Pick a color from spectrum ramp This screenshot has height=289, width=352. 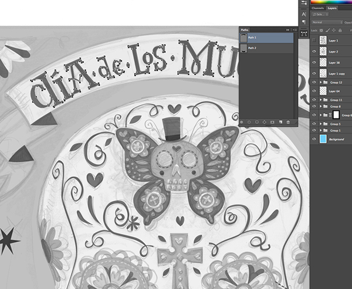click(x=331, y=2)
